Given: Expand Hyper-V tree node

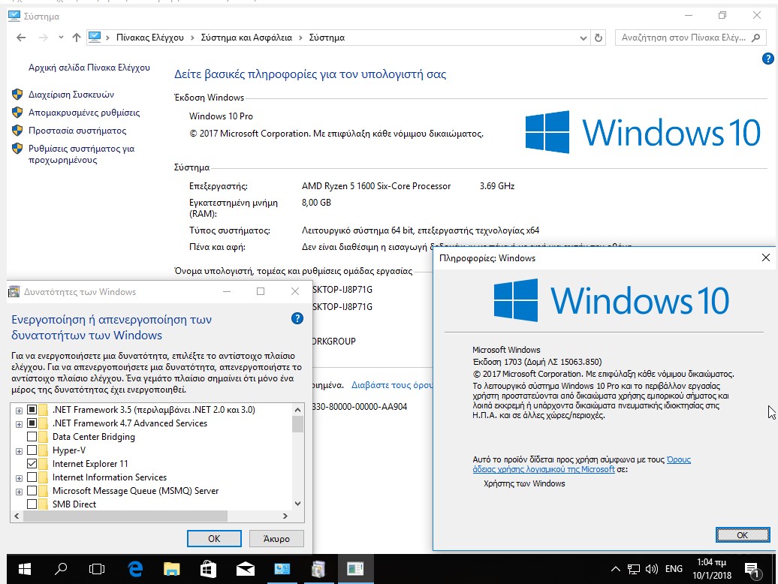Looking at the screenshot, I should point(19,451).
